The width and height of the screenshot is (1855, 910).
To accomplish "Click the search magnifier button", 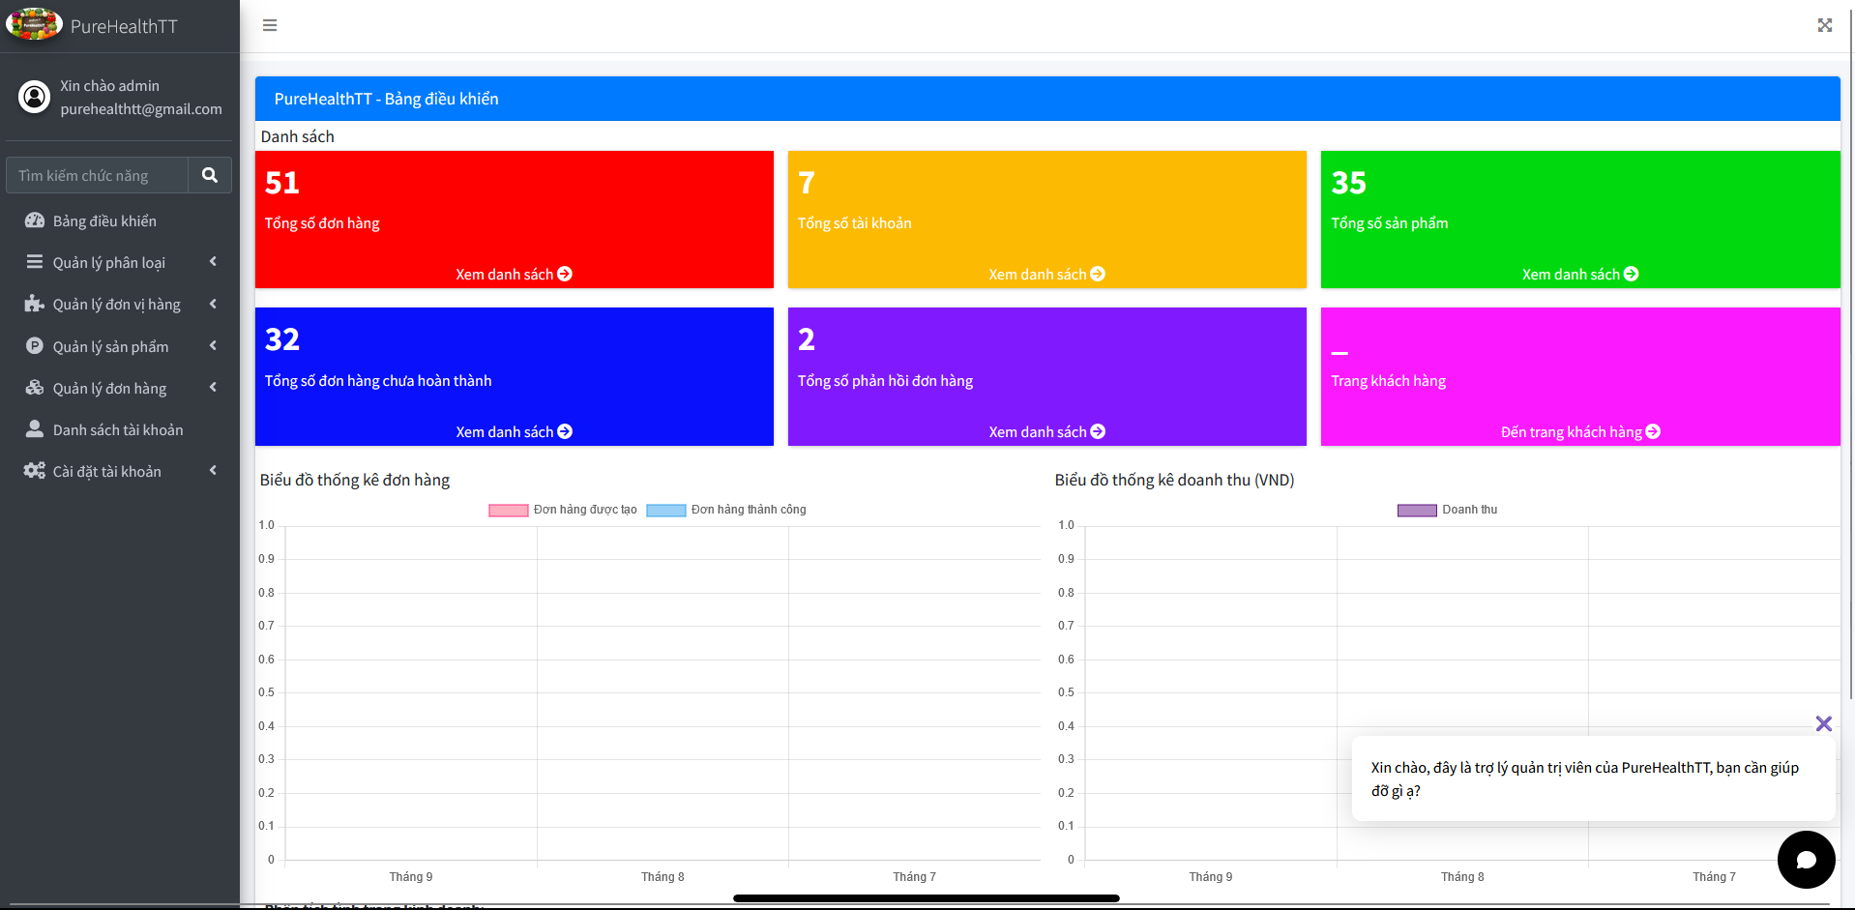I will (210, 175).
